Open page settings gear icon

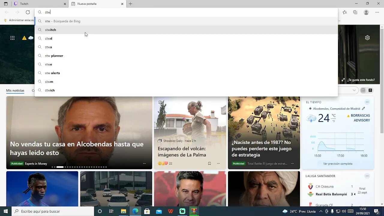point(367,38)
